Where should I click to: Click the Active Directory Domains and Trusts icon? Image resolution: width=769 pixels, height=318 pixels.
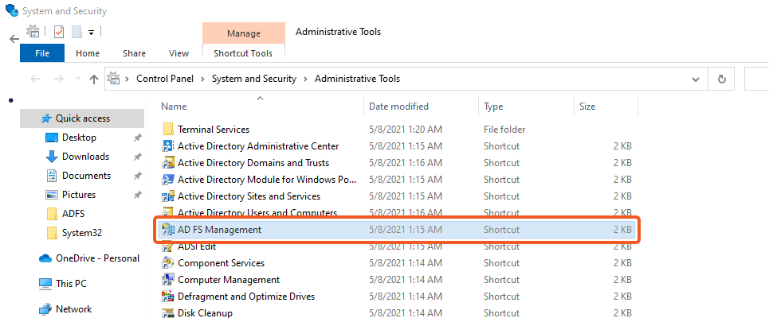[168, 163]
